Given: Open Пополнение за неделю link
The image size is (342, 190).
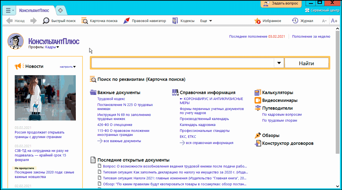Looking at the screenshot, I should (311, 36).
